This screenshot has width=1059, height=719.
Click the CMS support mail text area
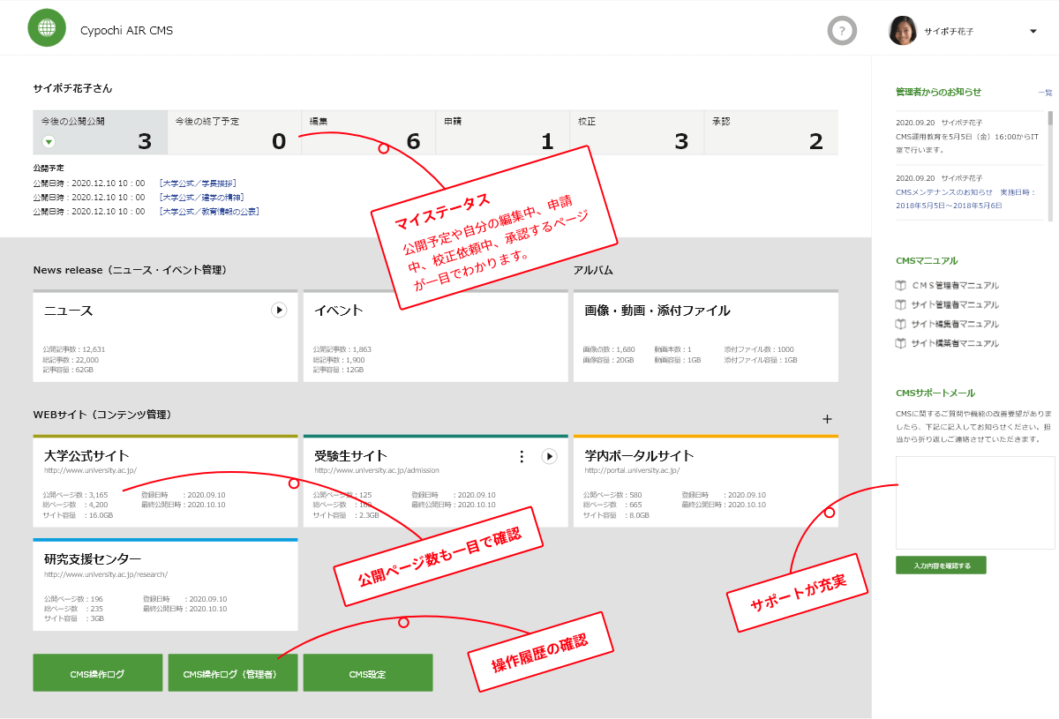click(x=975, y=503)
